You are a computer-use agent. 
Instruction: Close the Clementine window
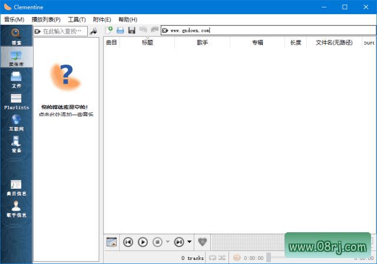366,7
